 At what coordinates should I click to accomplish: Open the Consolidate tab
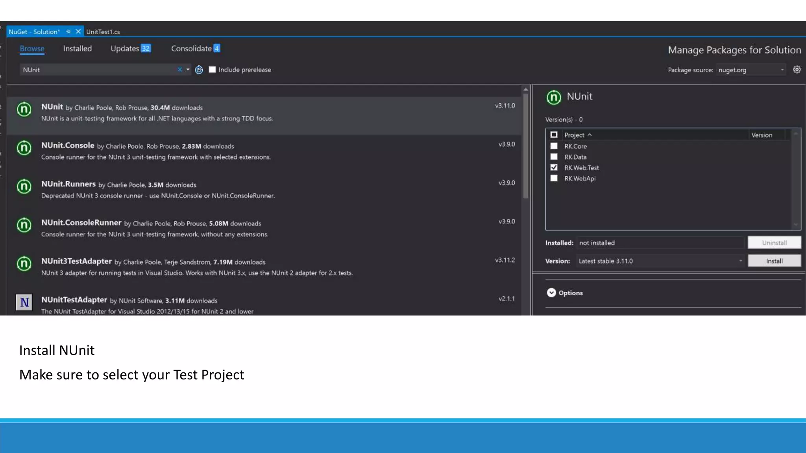click(196, 48)
